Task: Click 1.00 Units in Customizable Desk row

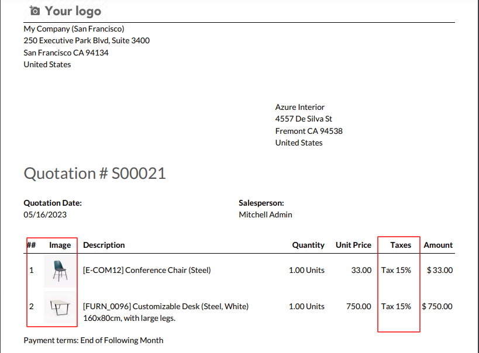Action: [306, 307]
